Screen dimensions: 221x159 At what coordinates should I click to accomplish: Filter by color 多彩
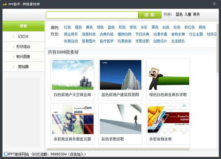click(144, 27)
